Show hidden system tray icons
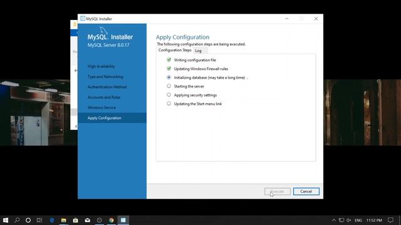Screen dimensions: 401x225 point(334,220)
